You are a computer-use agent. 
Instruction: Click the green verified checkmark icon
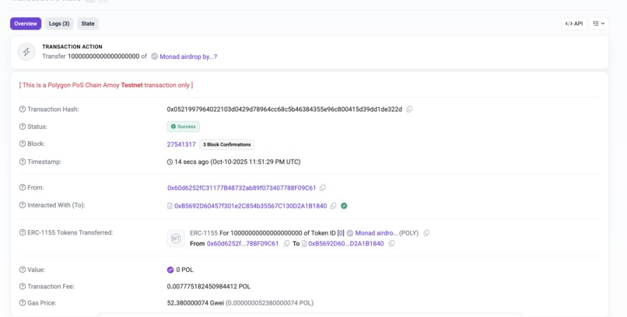344,206
